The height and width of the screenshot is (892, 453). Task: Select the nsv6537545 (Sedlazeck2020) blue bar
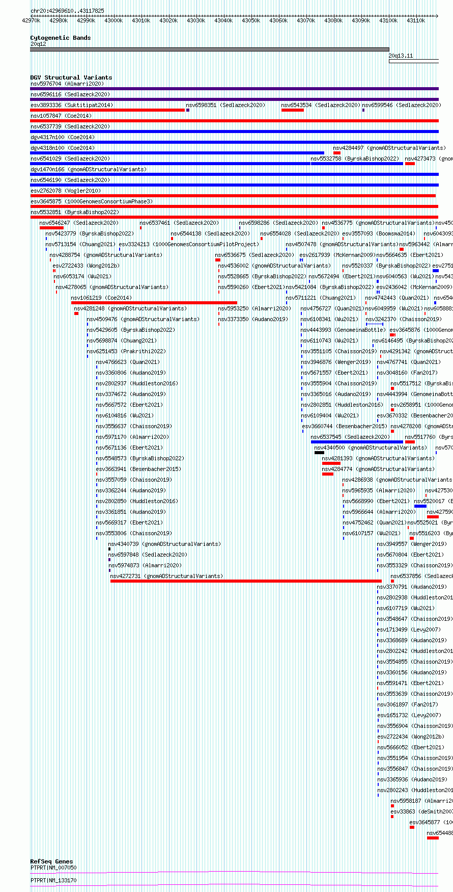pyautogui.click(x=357, y=442)
